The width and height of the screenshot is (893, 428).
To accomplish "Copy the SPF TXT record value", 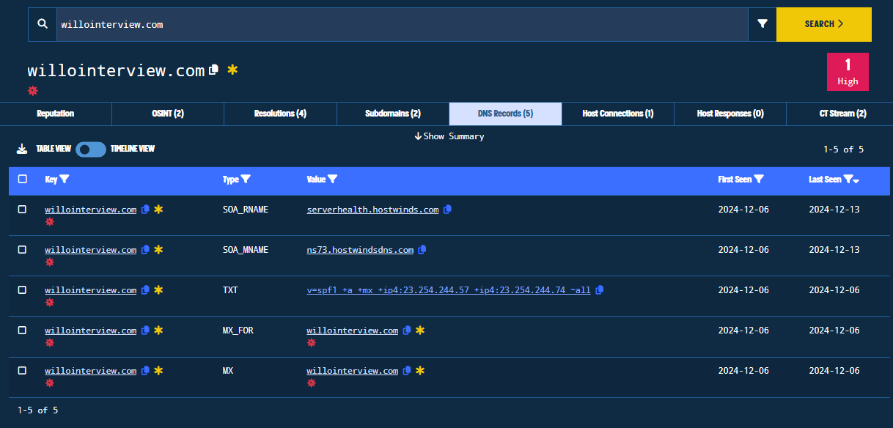I will click(x=599, y=290).
